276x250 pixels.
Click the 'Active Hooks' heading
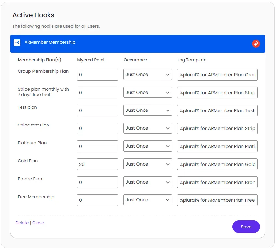tap(34, 15)
